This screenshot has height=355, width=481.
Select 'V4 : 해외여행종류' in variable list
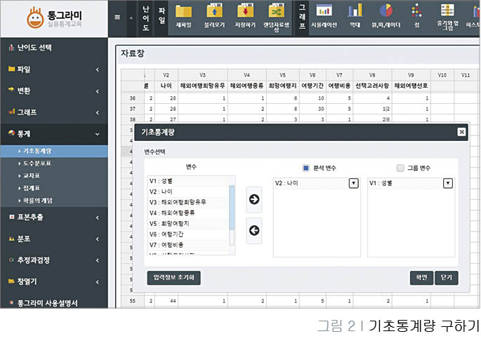[x=188, y=213]
